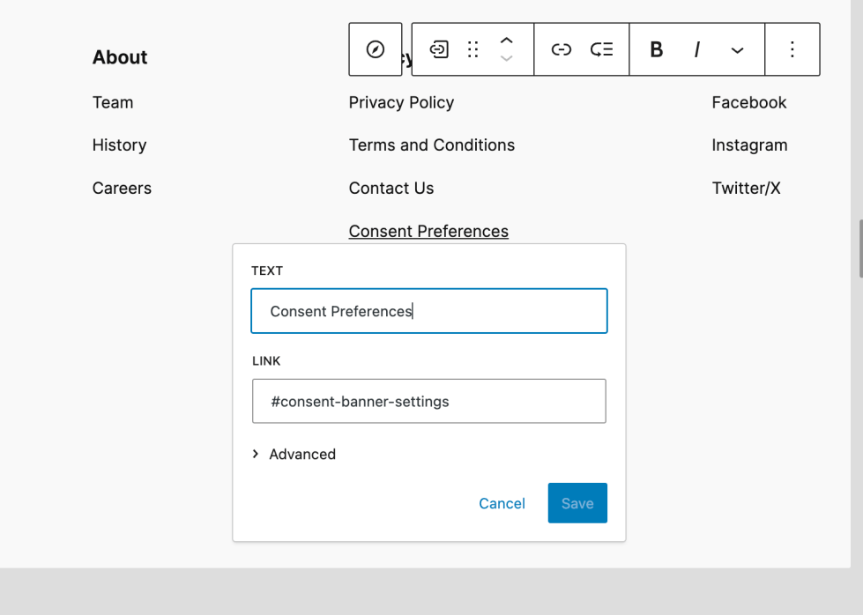Viewport: 863px width, 615px height.
Task: Click the move up arrow
Action: pos(507,41)
